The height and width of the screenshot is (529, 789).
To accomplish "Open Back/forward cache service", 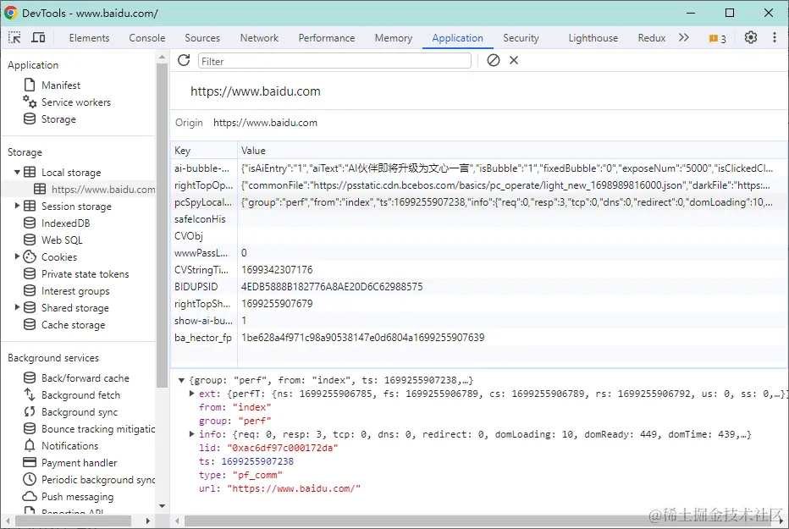I will pyautogui.click(x=85, y=378).
